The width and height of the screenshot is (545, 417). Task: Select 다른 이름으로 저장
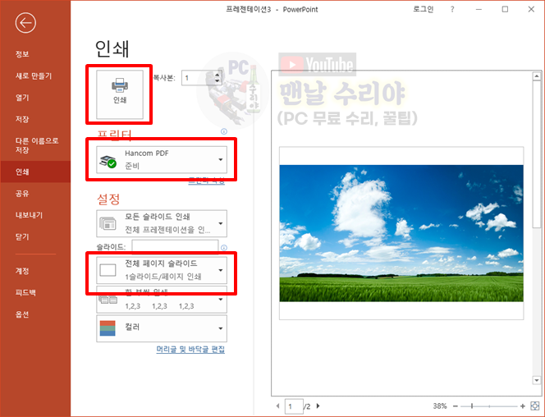(x=37, y=145)
